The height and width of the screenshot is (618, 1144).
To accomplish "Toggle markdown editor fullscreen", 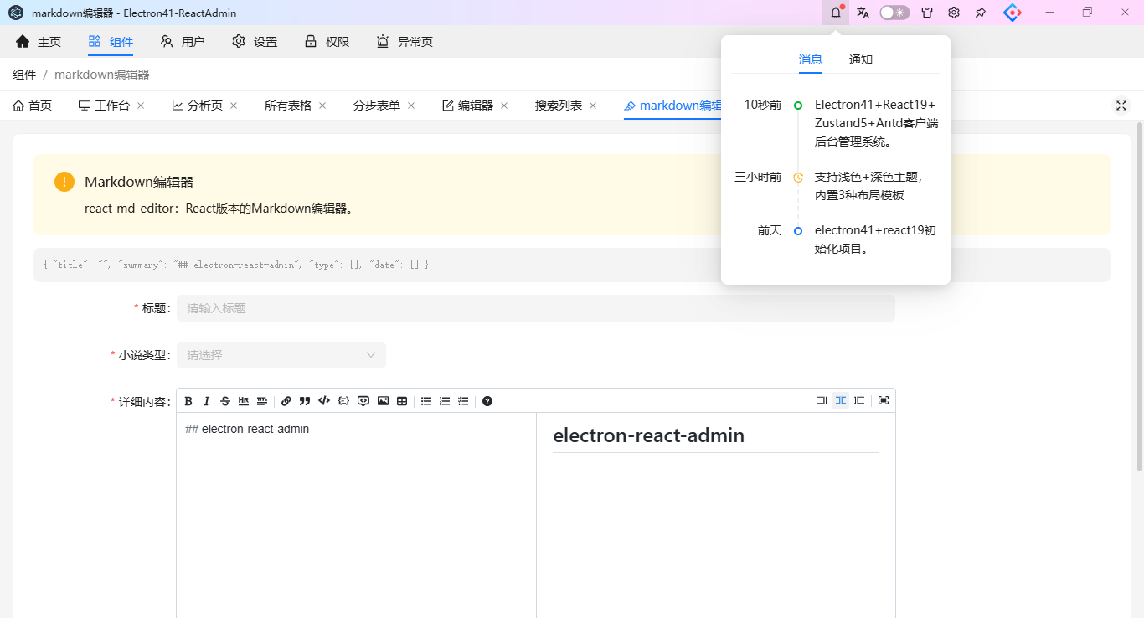I will click(x=884, y=401).
